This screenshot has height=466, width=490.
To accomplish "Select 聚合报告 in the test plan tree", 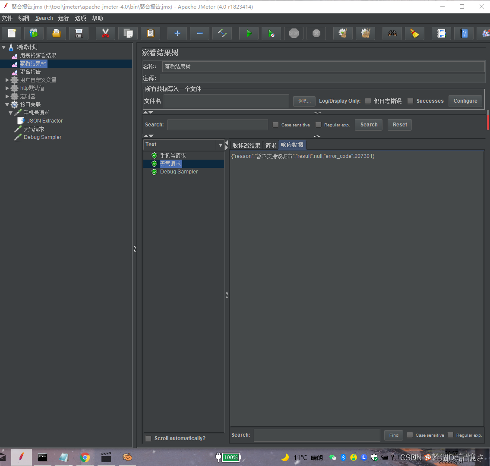I will click(30, 72).
